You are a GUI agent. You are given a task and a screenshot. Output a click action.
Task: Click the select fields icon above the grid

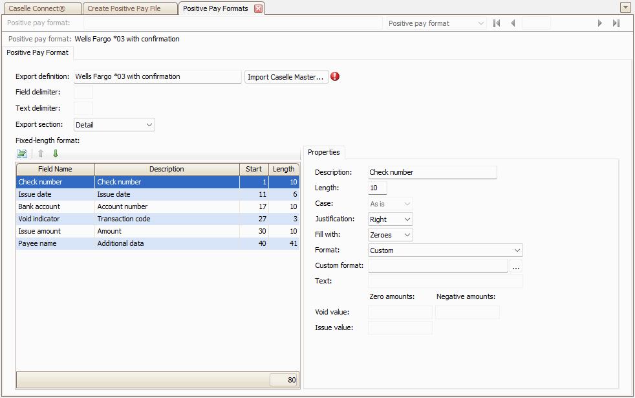[x=22, y=153]
